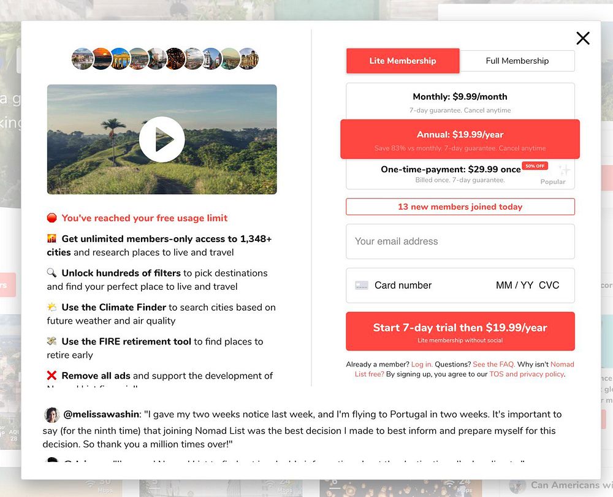This screenshot has height=497, width=613.
Task: Click the credit card icon
Action: click(x=362, y=286)
